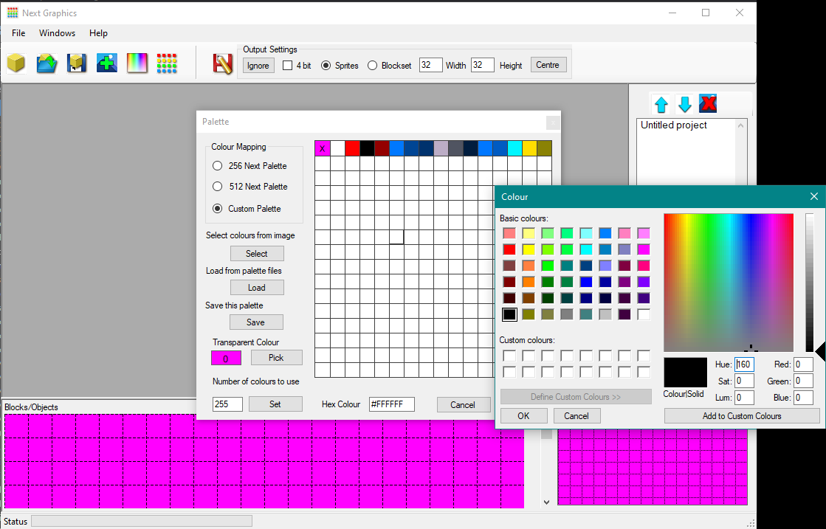Save the project with the disk-cube icon
Image resolution: width=826 pixels, height=529 pixels.
[x=77, y=63]
